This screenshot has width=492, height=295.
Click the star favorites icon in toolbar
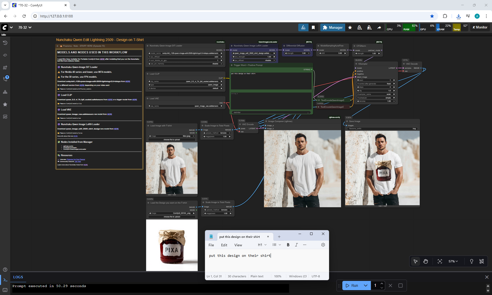click(350, 27)
